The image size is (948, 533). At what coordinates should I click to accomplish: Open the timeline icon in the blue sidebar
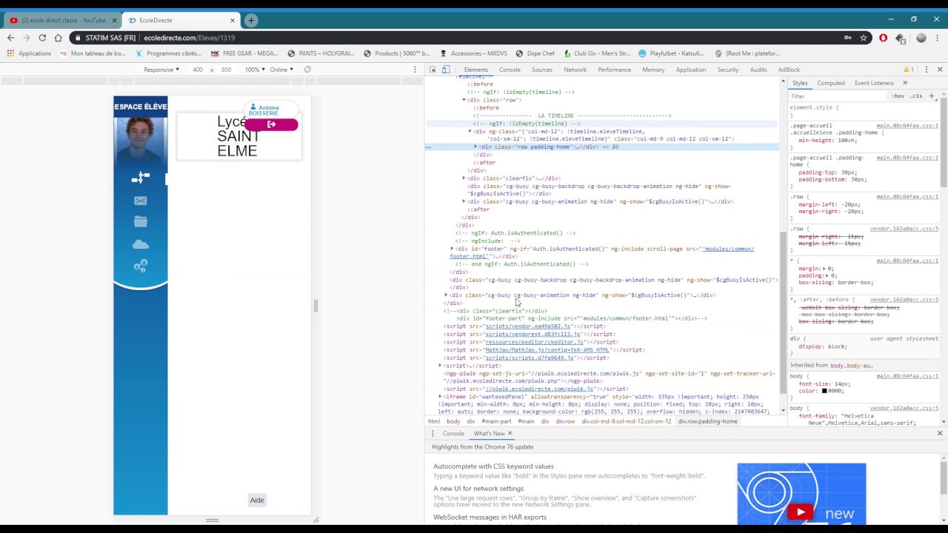click(x=140, y=178)
